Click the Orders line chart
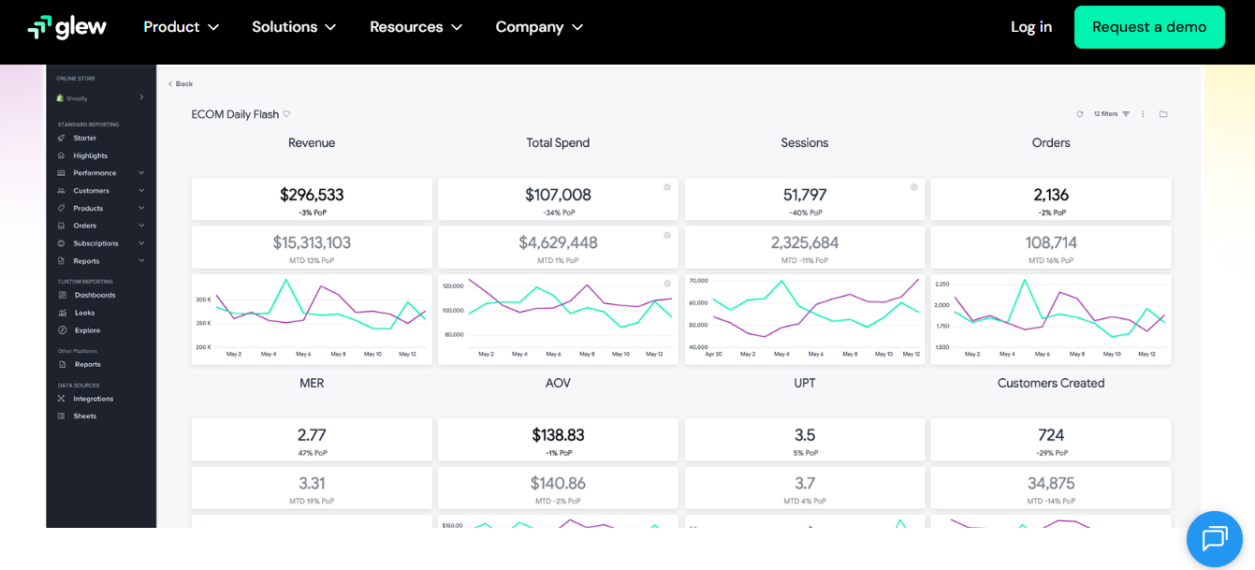The image size is (1255, 570). [x=1051, y=319]
